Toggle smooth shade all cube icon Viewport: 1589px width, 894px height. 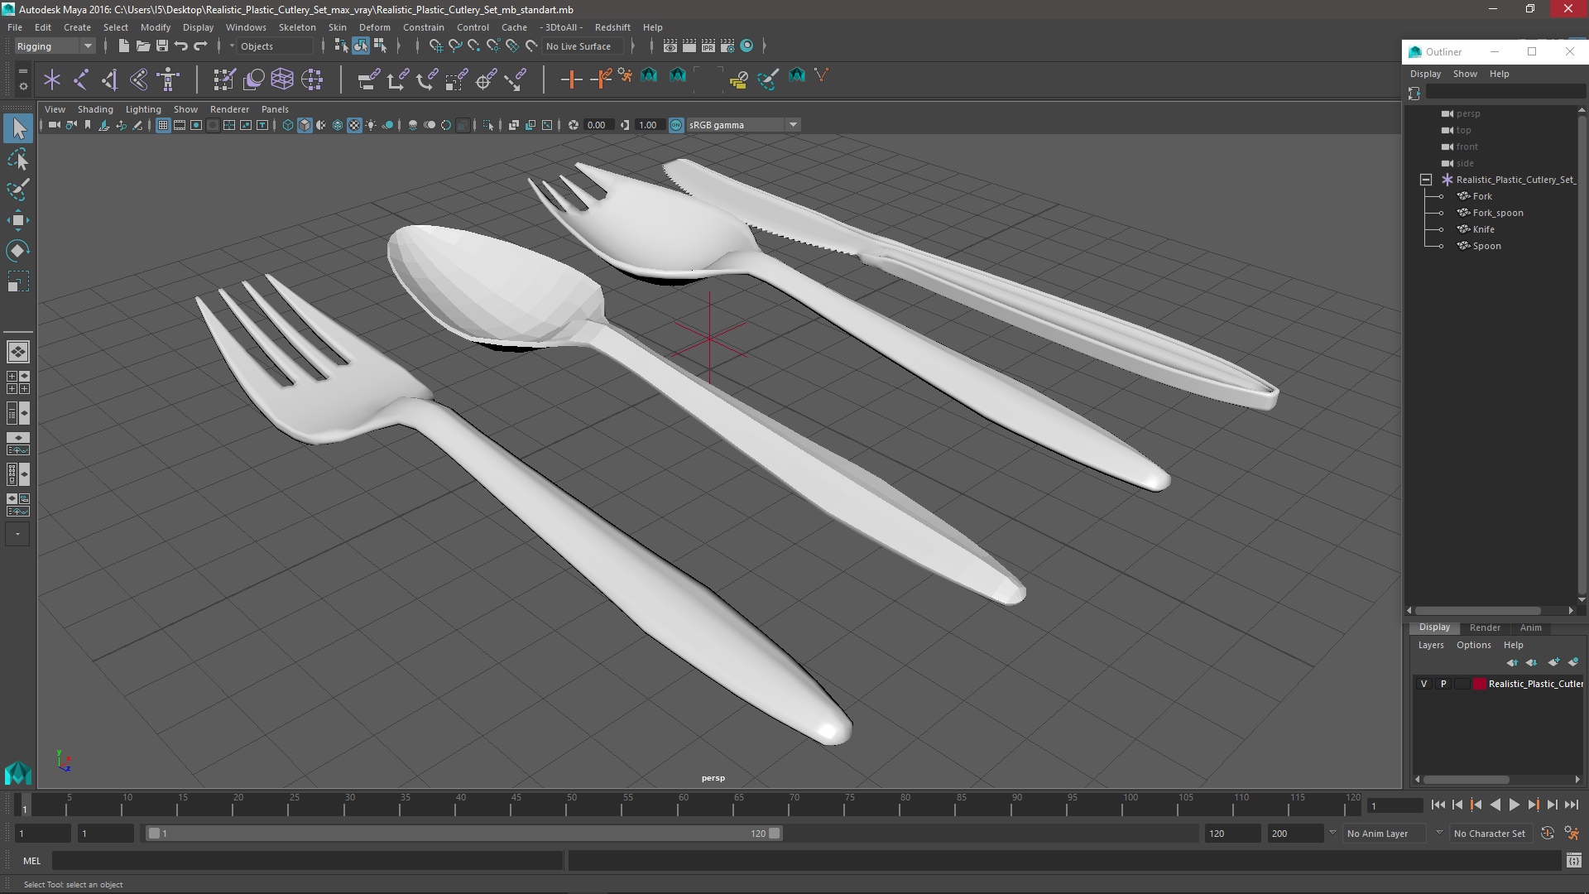tap(305, 125)
